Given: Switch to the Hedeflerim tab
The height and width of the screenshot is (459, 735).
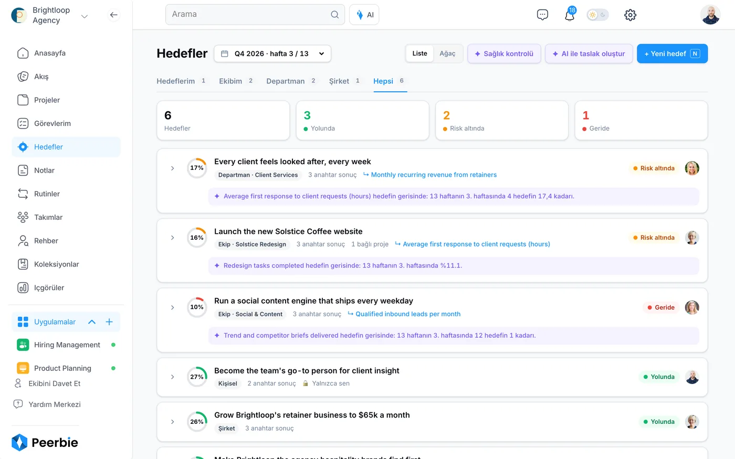Looking at the screenshot, I should click(181, 81).
